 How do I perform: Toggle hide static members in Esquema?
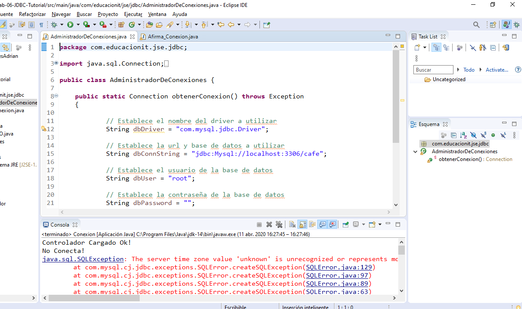coord(483,136)
